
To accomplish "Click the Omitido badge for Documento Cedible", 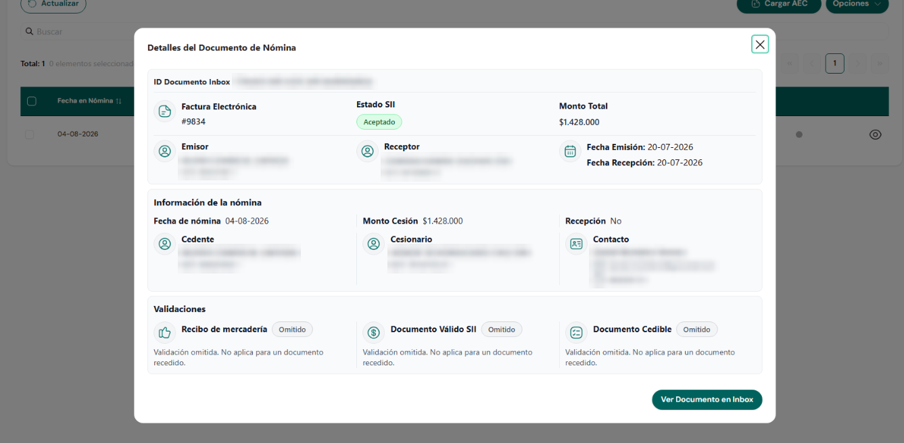I will tap(696, 330).
